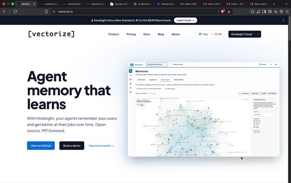291x183 pixels.
Task: Open the Brave Rewards triangle icon
Action: tap(229, 11)
